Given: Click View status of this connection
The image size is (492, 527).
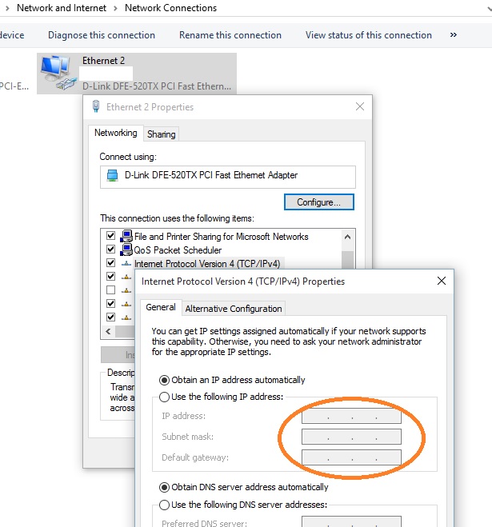Looking at the screenshot, I should point(369,35).
